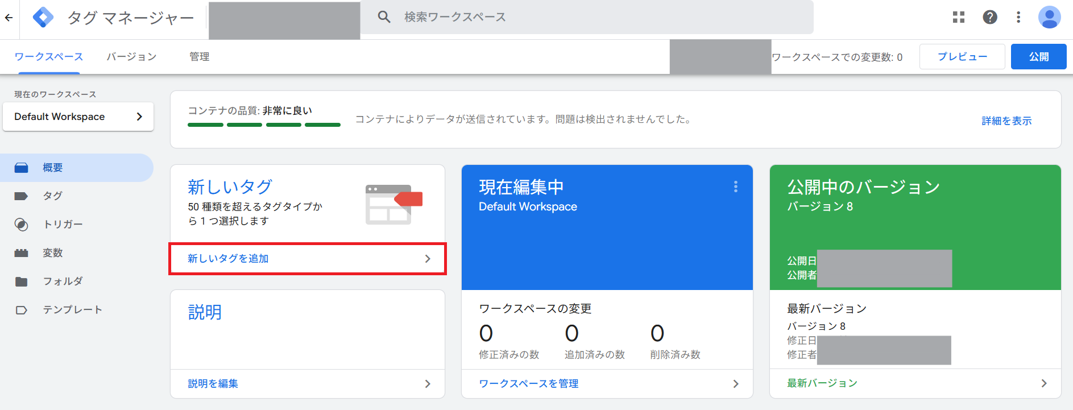Click the 概要 overview icon in sidebar
1073x410 pixels.
click(x=21, y=168)
